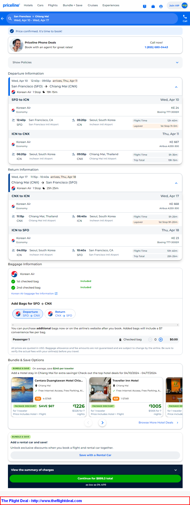The width and height of the screenshot is (190, 505).
Task: Click the phone Call icon
Action: pos(185,18)
